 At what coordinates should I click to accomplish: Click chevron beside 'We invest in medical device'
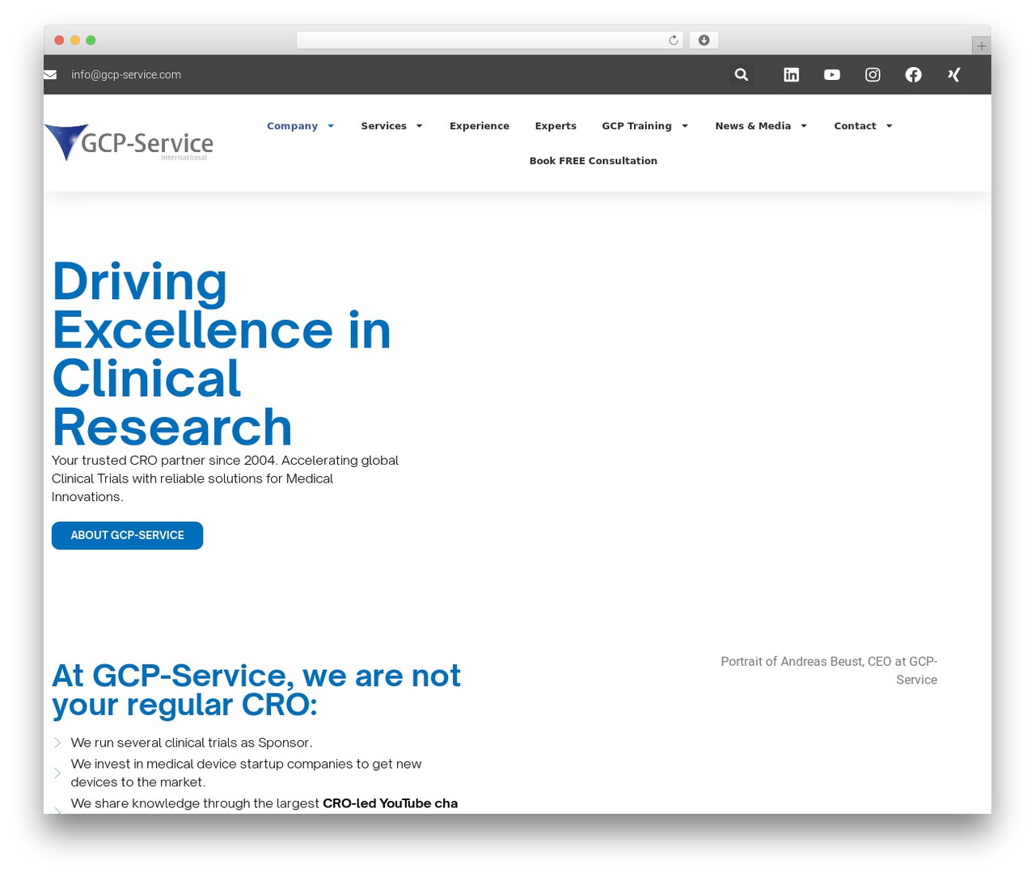(x=57, y=773)
